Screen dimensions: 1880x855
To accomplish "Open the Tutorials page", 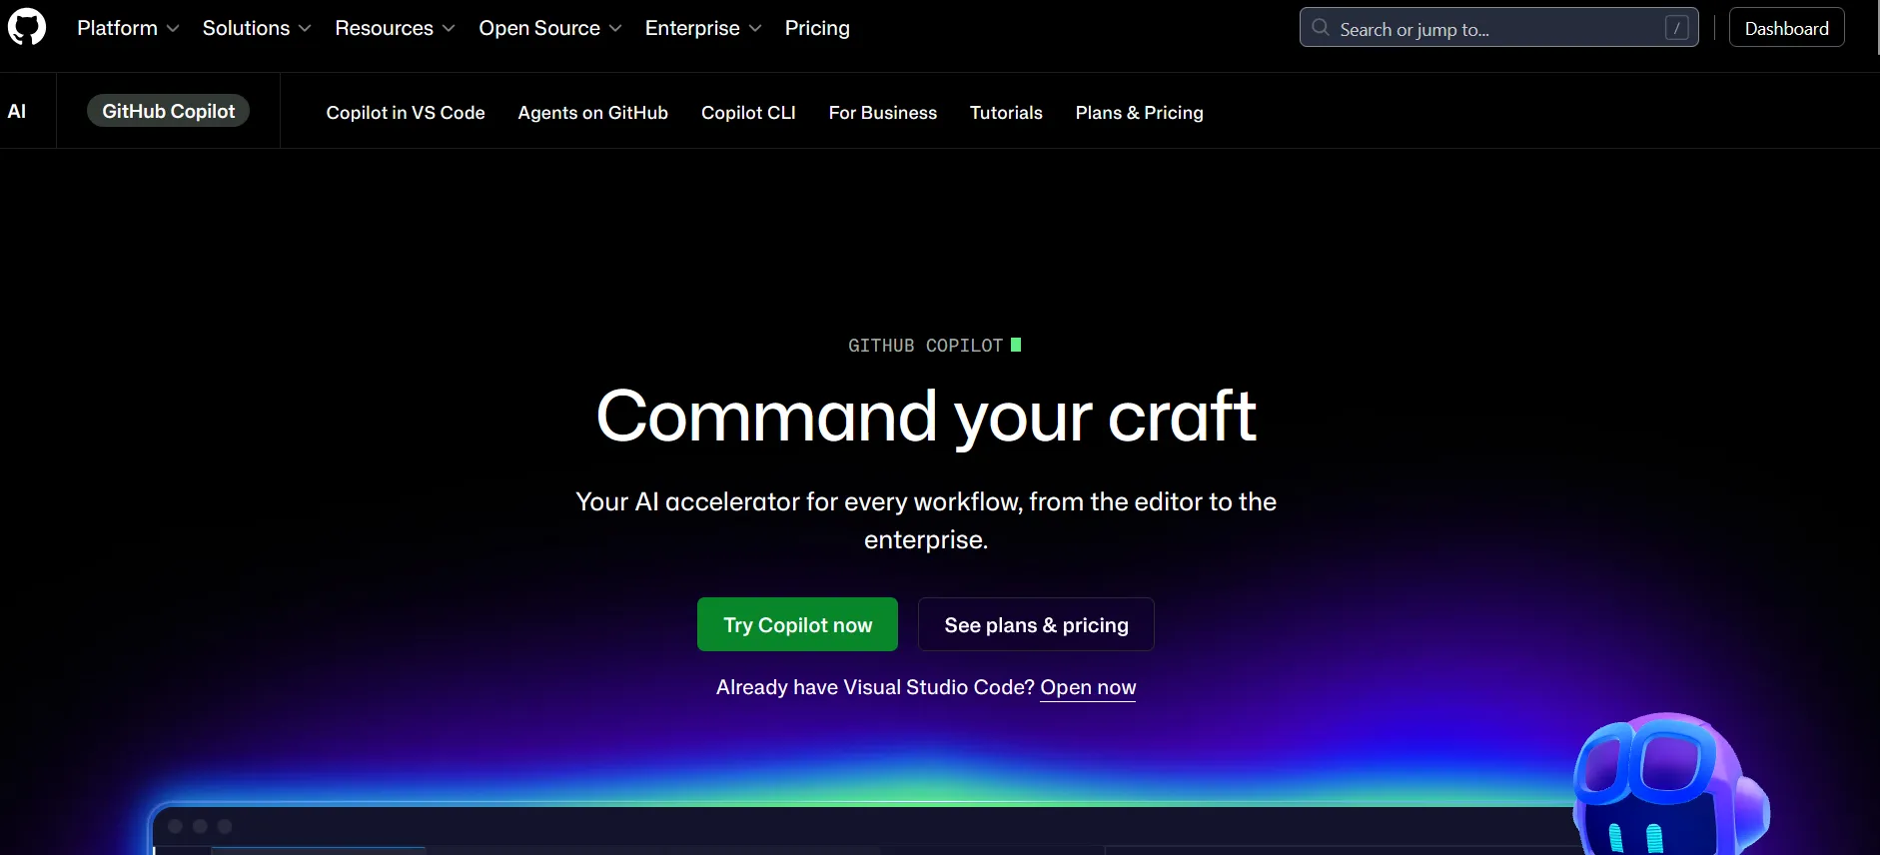I will [x=1006, y=113].
